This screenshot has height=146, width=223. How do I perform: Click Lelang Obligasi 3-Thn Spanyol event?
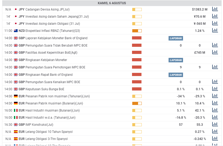pyautogui.click(x=47, y=139)
